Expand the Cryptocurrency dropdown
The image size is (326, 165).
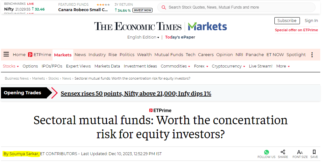pyautogui.click(x=228, y=66)
